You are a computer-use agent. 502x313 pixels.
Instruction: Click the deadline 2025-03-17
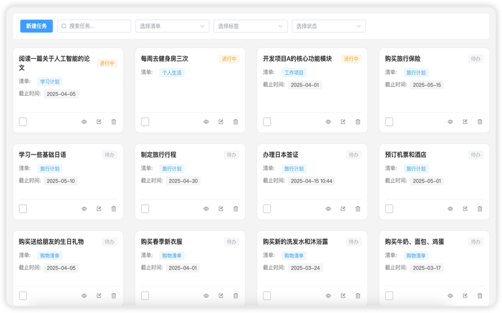[x=427, y=268]
